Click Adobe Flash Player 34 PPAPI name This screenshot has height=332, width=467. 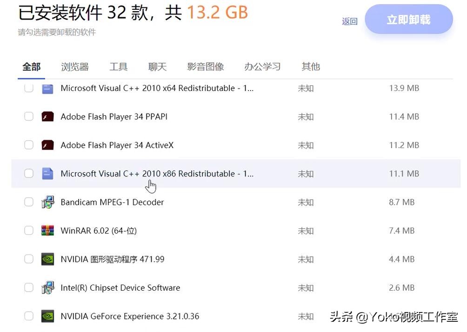tap(114, 117)
